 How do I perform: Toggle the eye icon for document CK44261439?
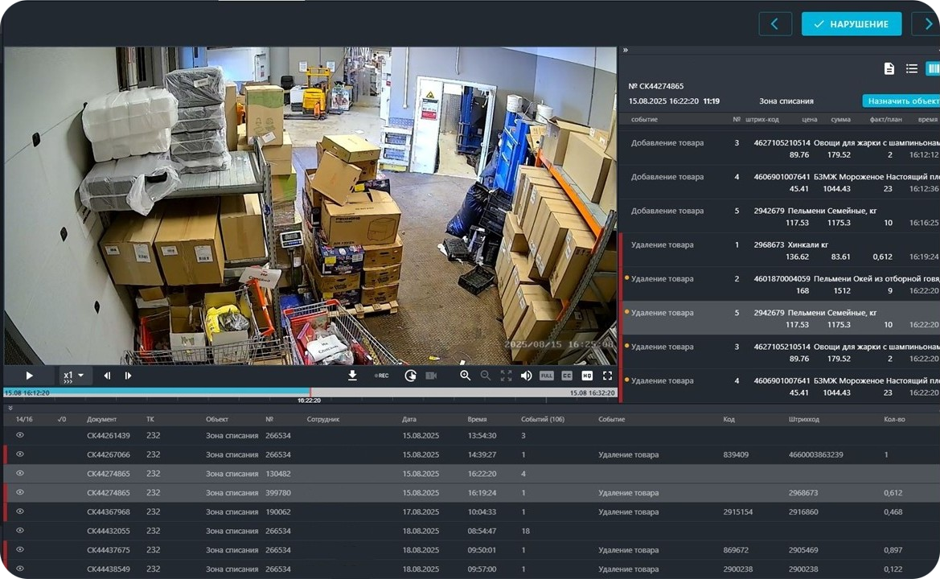coord(20,435)
